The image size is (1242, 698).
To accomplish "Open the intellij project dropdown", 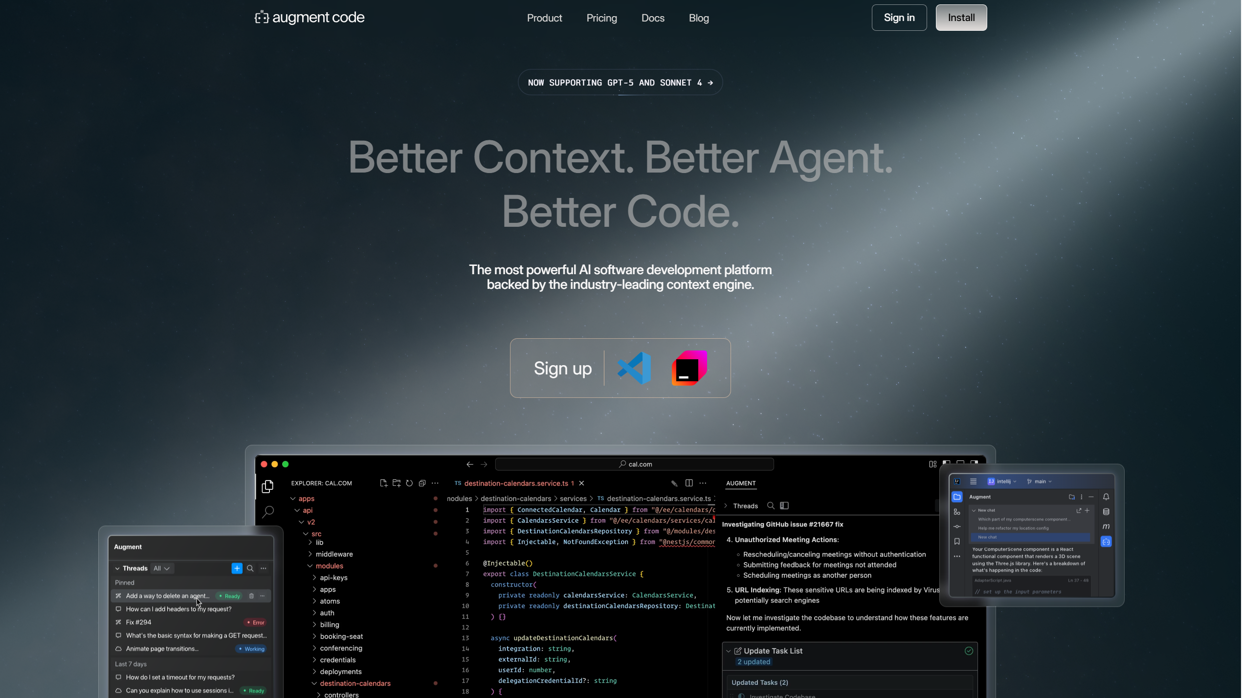I will [1002, 481].
